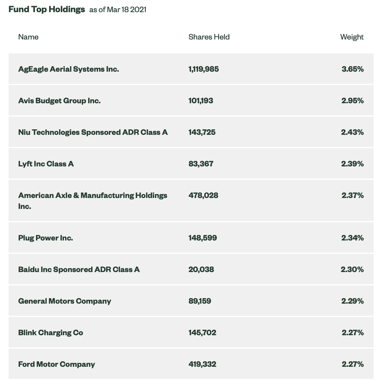The image size is (387, 385).
Task: Click Ford shares held value 419,332
Action: [x=202, y=364]
